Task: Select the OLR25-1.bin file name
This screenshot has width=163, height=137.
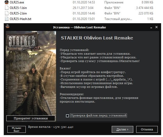Action: tap(18, 8)
